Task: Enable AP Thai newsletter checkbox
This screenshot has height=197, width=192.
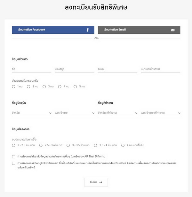Action: pyautogui.click(x=13, y=157)
